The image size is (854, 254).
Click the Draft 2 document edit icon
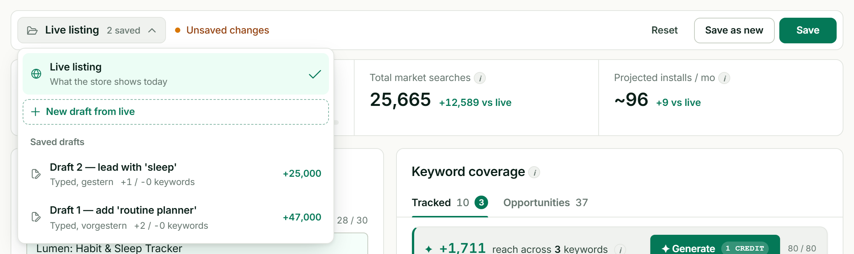36,174
